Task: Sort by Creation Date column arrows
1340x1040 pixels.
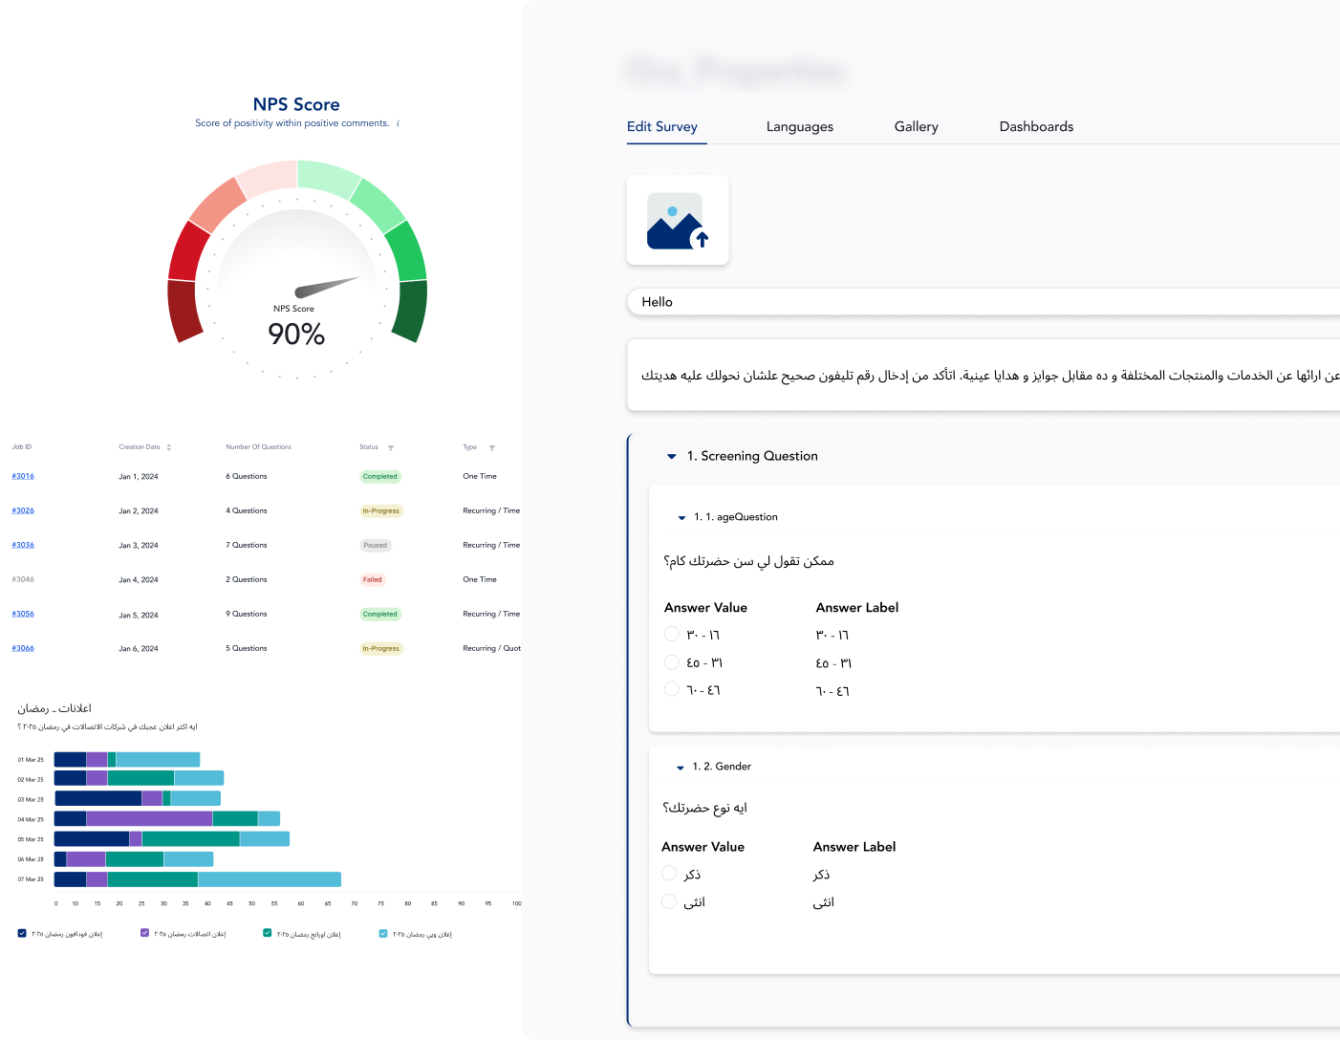Action: pos(169,447)
